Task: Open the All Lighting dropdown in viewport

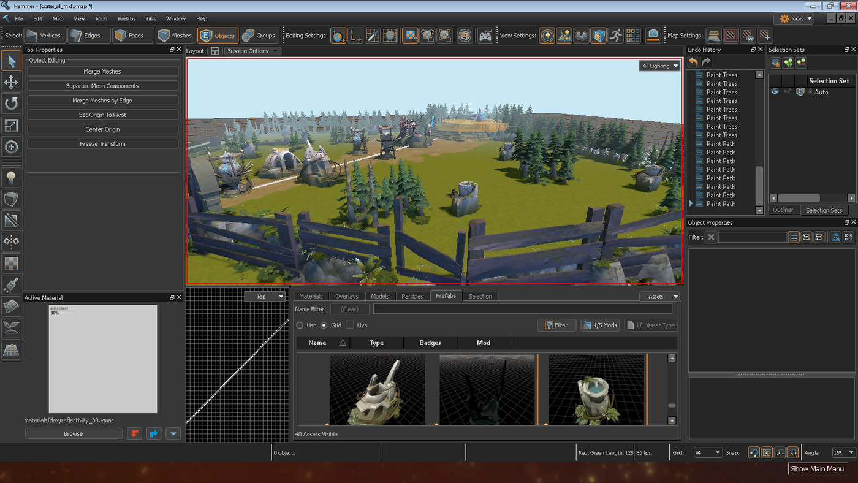Action: tap(659, 66)
